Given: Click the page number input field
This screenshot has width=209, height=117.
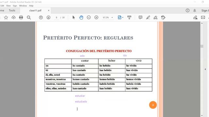Looking at the screenshot, I should (56, 18).
